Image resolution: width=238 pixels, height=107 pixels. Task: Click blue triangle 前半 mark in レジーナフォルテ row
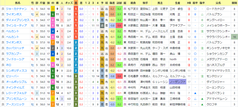pos(195,93)
